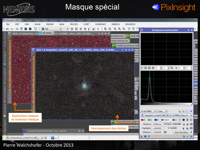Toggle the orange curve icon right of Lines dropdown
The height and width of the screenshot is (150, 200).
pos(187,111)
